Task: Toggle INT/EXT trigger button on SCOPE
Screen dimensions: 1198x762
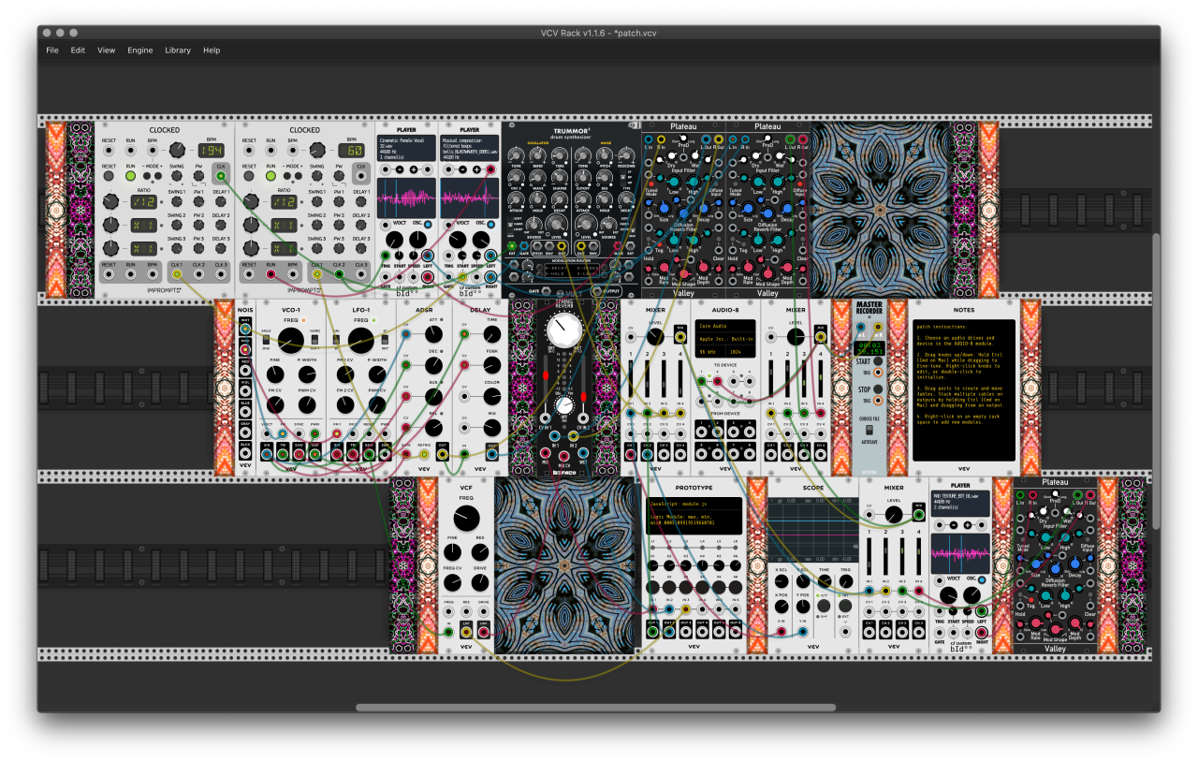Action: click(845, 606)
